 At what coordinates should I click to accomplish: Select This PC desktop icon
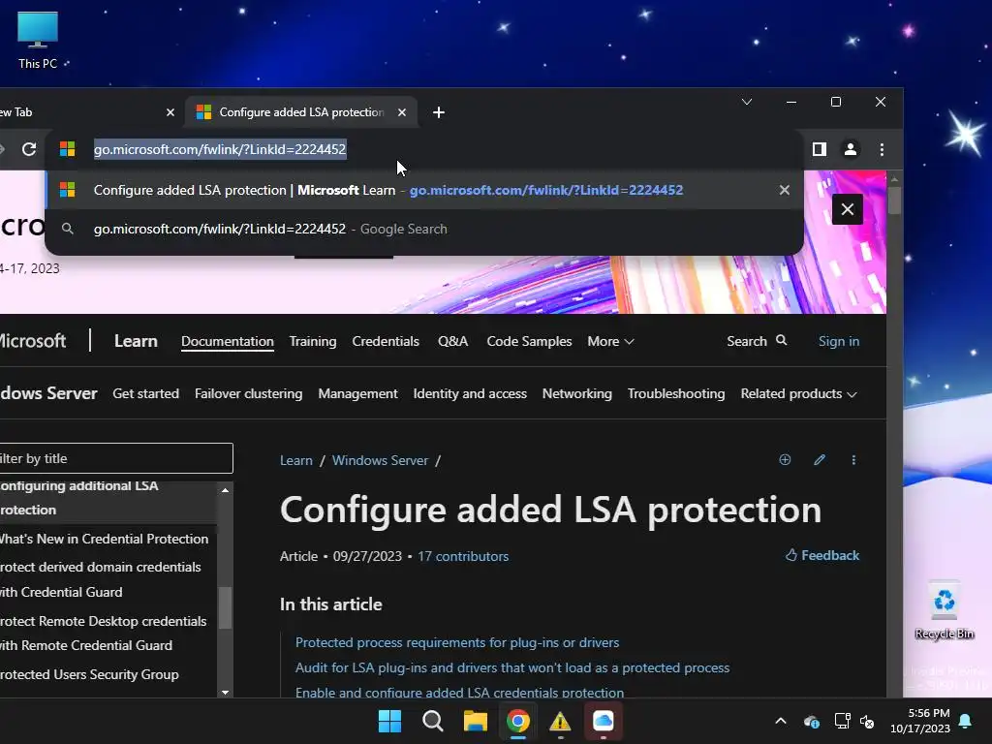(38, 40)
